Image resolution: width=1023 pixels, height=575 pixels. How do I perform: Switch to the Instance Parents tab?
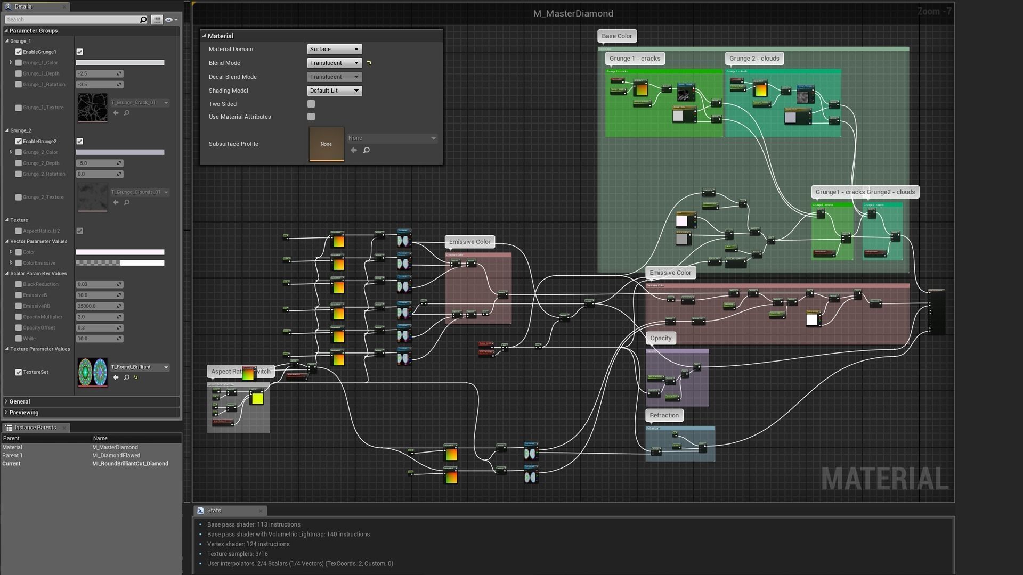pos(35,428)
